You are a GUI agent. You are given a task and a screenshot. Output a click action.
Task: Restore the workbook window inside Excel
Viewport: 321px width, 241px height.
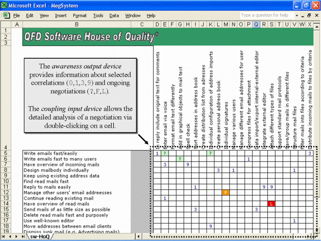click(309, 15)
